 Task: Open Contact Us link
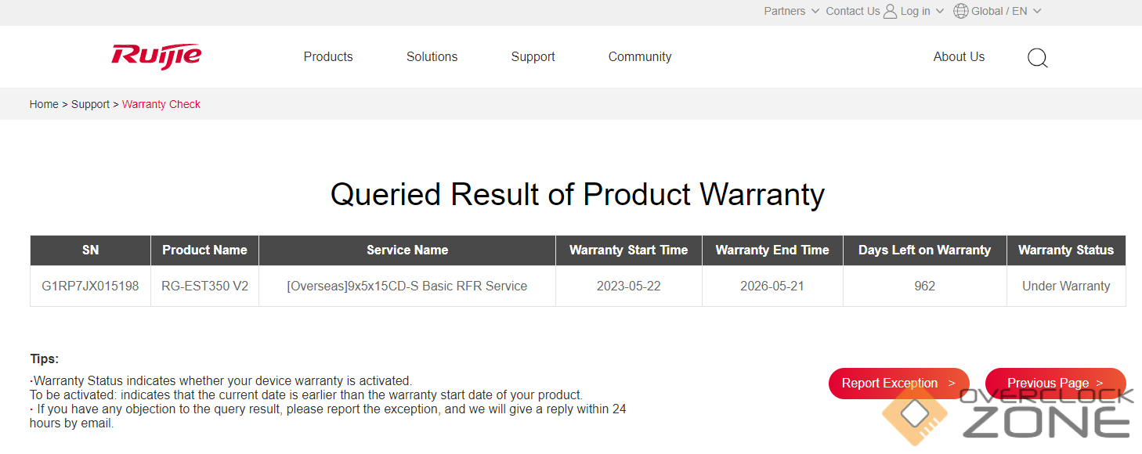[853, 11]
